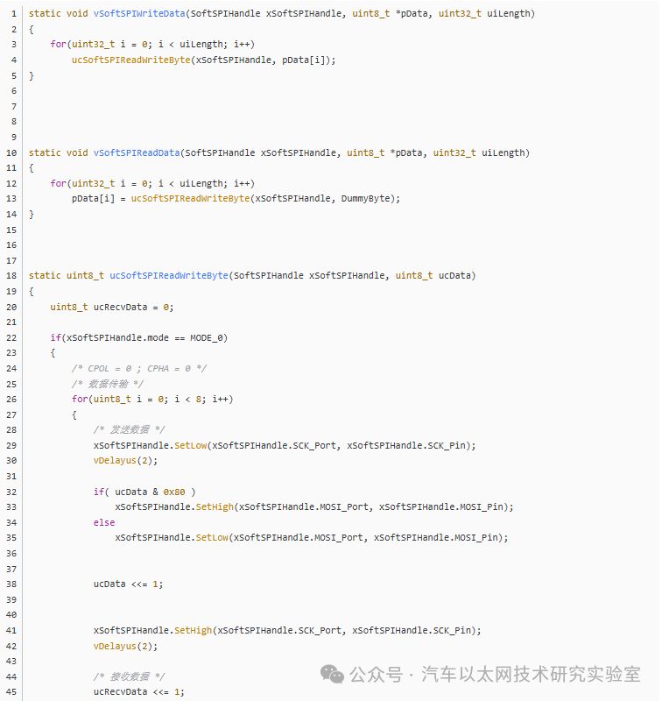The width and height of the screenshot is (662, 701).
Task: Click line number 10 in the gutter
Action: pyautogui.click(x=11, y=152)
